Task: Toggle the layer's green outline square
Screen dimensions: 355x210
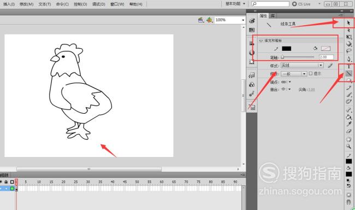Action: point(12,189)
